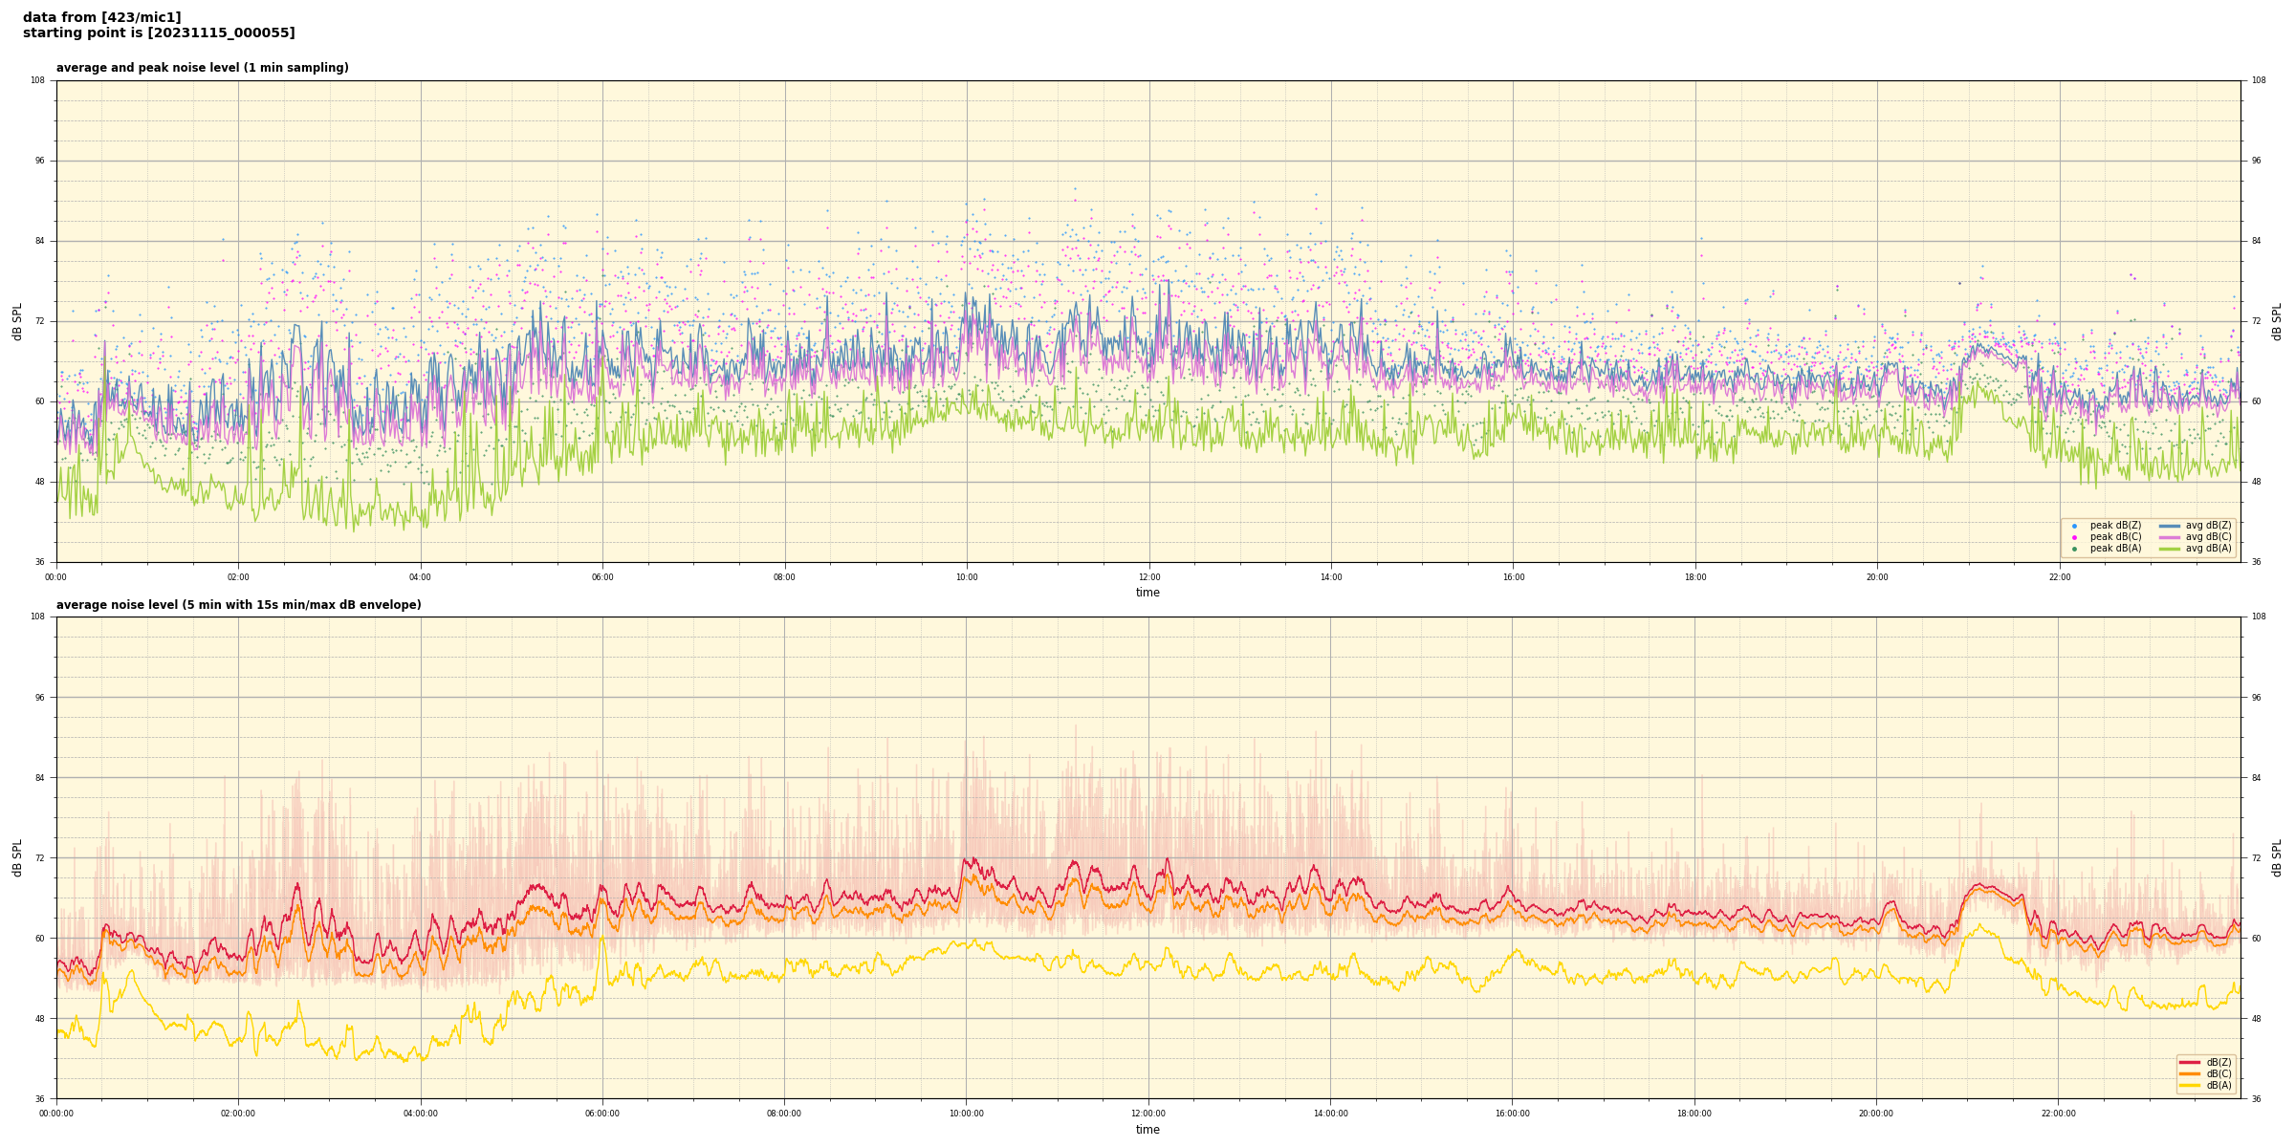Click the orange dB(C) entry in bottom legend

pos(2190,1073)
